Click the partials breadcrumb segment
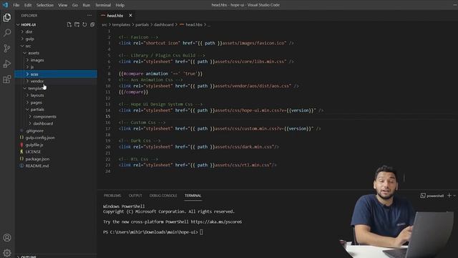 (142, 25)
